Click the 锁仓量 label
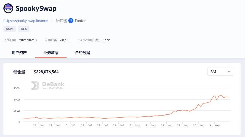This screenshot has height=137, width=245. pyautogui.click(x=19, y=72)
